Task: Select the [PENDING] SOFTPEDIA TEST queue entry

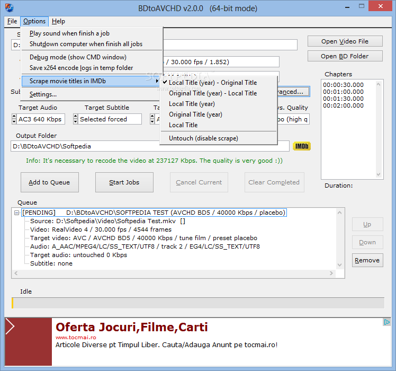Action: (154, 213)
